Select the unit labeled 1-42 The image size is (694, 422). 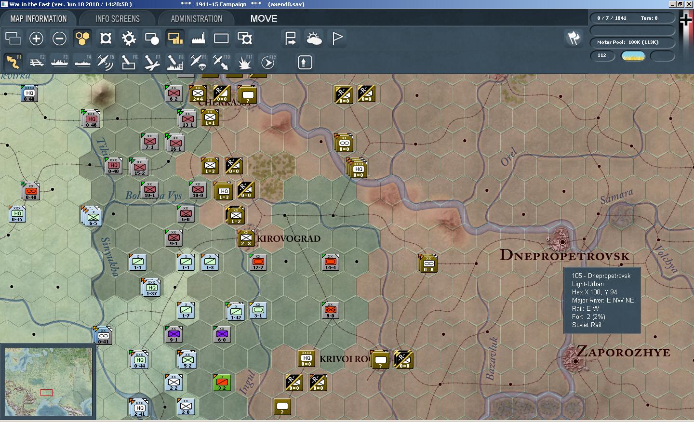click(236, 312)
